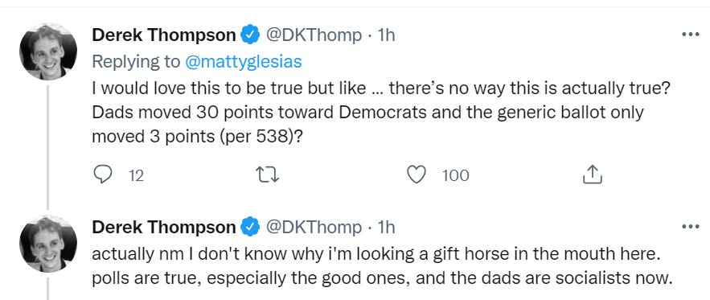This screenshot has height=300, width=710.
Task: Click the reply icon on the first tweet
Action: pos(102,175)
